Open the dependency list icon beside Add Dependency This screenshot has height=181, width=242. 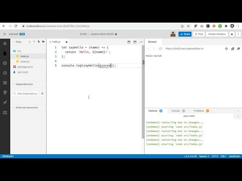[x=42, y=94]
